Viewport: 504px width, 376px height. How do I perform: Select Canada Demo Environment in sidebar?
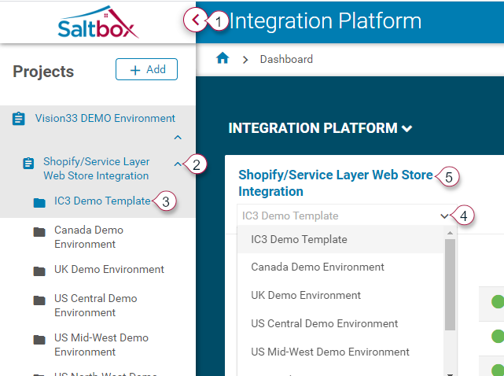pos(89,237)
